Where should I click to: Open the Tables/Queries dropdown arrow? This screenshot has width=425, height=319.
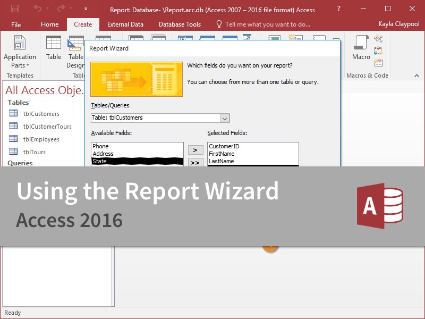click(225, 118)
